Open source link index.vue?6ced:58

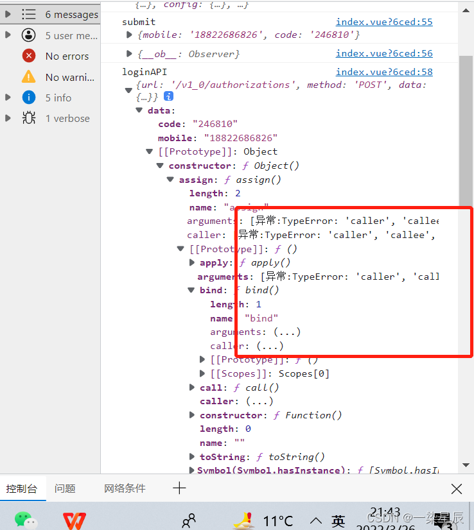384,72
